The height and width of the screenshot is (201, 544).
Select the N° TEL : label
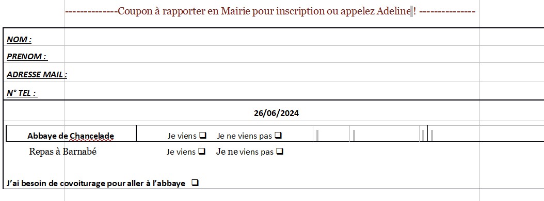(22, 93)
